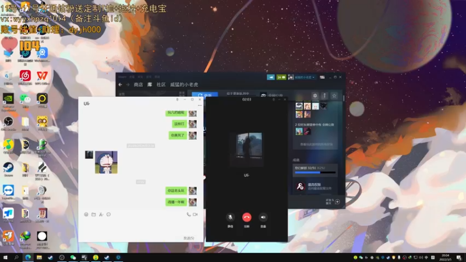Click the first friend avatar in Steam
Screen dimensions: 466x262
click(299, 106)
